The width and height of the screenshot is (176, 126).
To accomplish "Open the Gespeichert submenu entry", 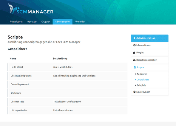I will 143,80.
